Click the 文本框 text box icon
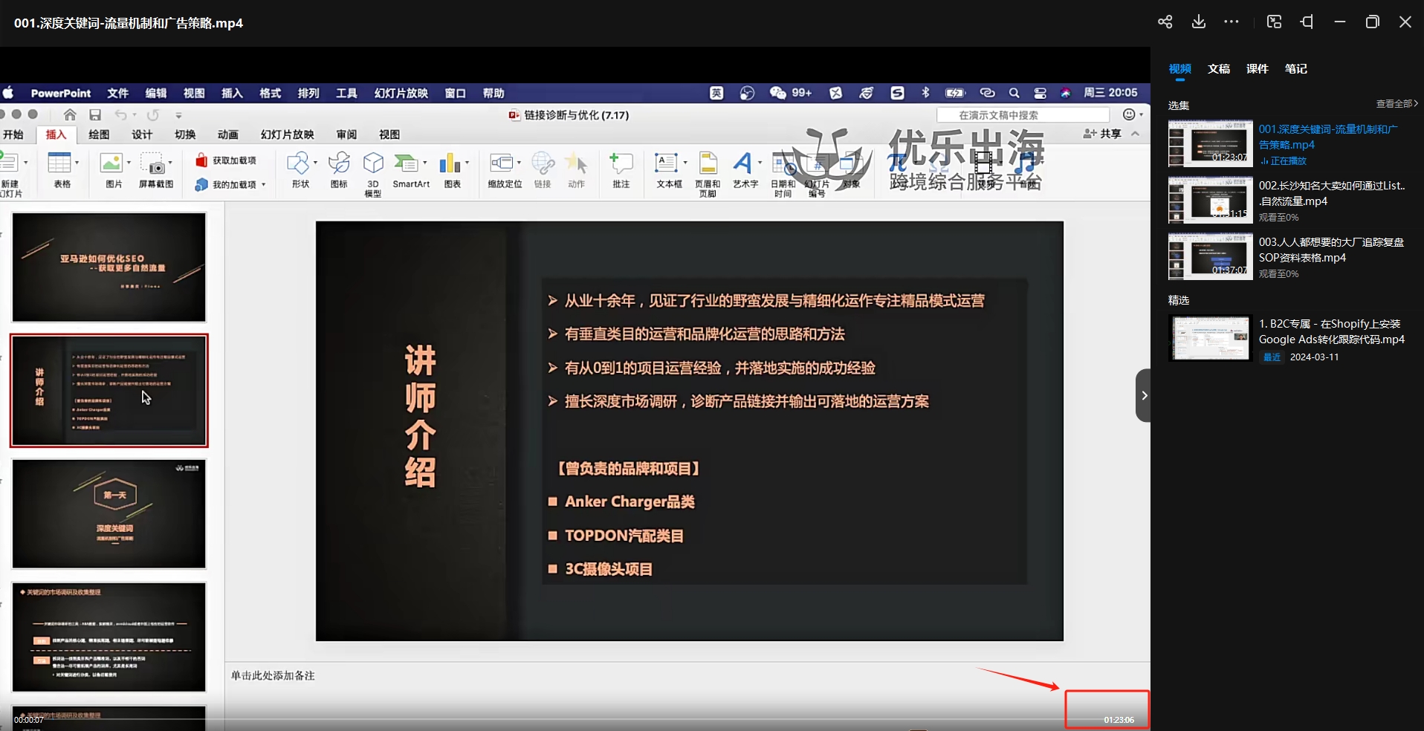Screen dimensions: 1424x731 [x=665, y=163]
